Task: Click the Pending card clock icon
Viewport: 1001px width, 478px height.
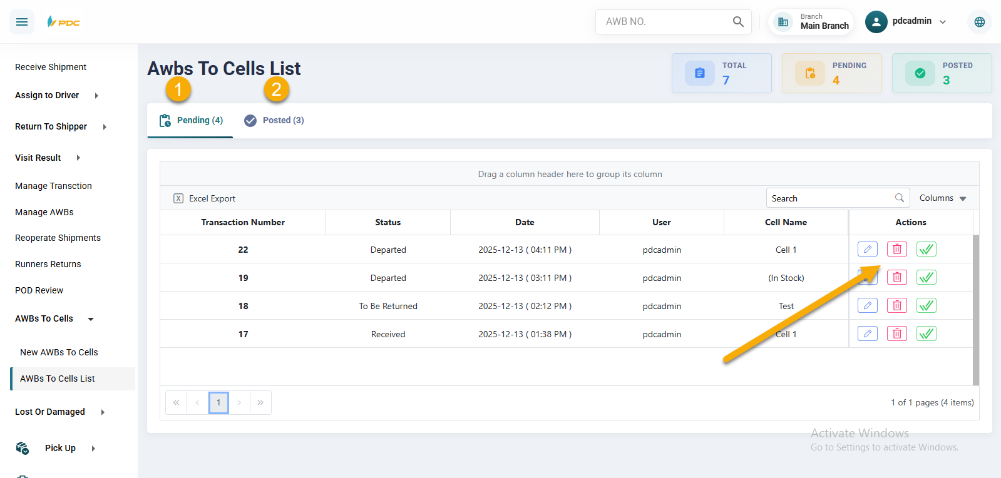Action: [810, 73]
